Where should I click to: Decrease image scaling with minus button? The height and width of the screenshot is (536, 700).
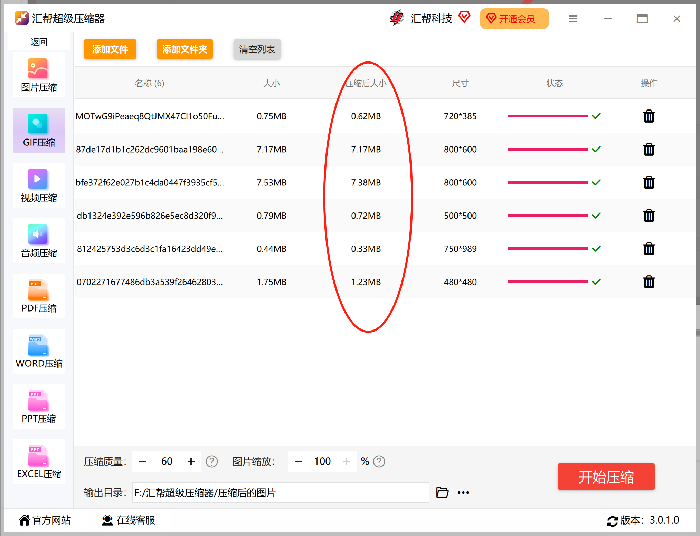[298, 461]
